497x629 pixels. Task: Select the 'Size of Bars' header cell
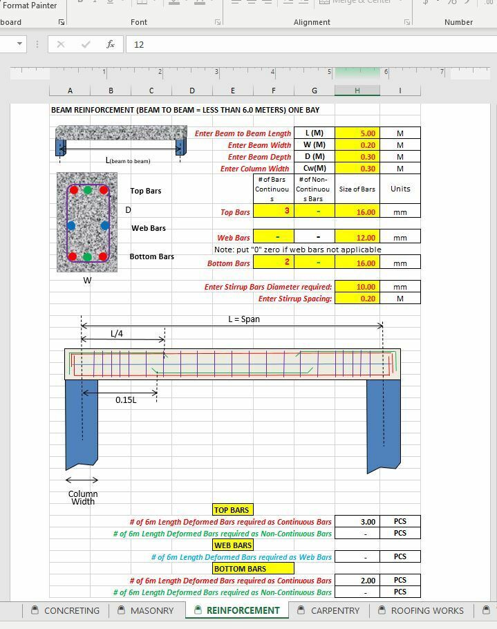pyautogui.click(x=357, y=189)
